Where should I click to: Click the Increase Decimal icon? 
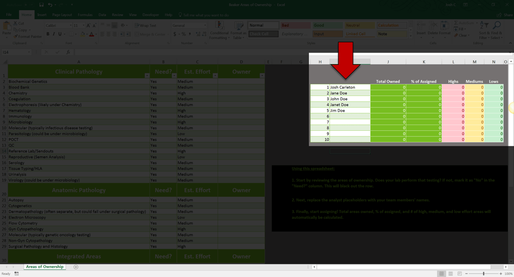197,34
